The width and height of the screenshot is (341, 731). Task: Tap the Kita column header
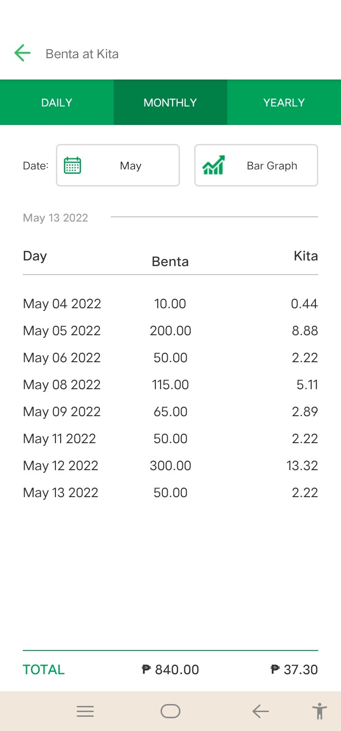click(306, 256)
